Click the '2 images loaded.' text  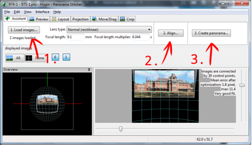(23, 38)
